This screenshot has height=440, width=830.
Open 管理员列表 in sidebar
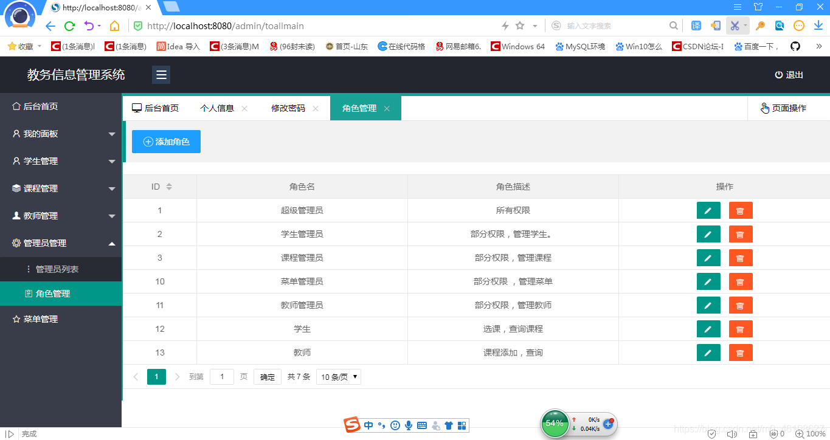[61, 269]
